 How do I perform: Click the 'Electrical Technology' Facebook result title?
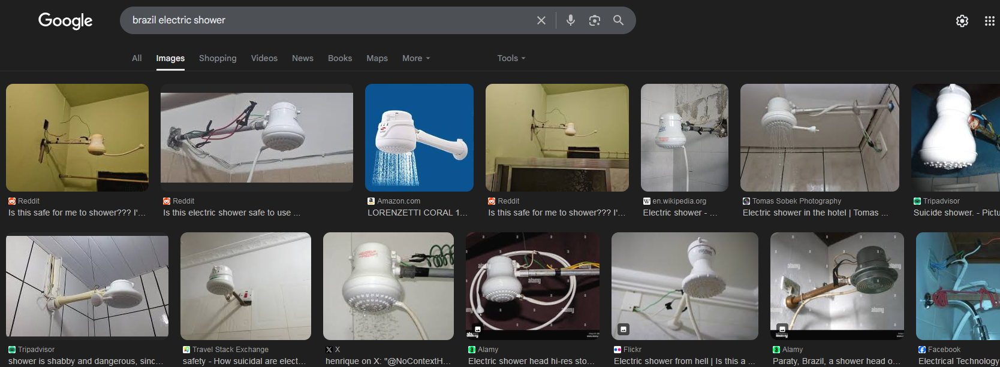pos(958,361)
